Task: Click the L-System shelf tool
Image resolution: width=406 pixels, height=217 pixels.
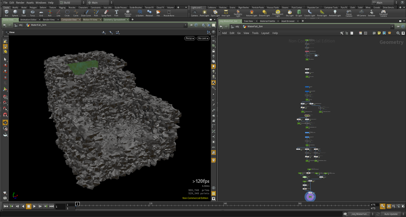Action: tap(140, 13)
